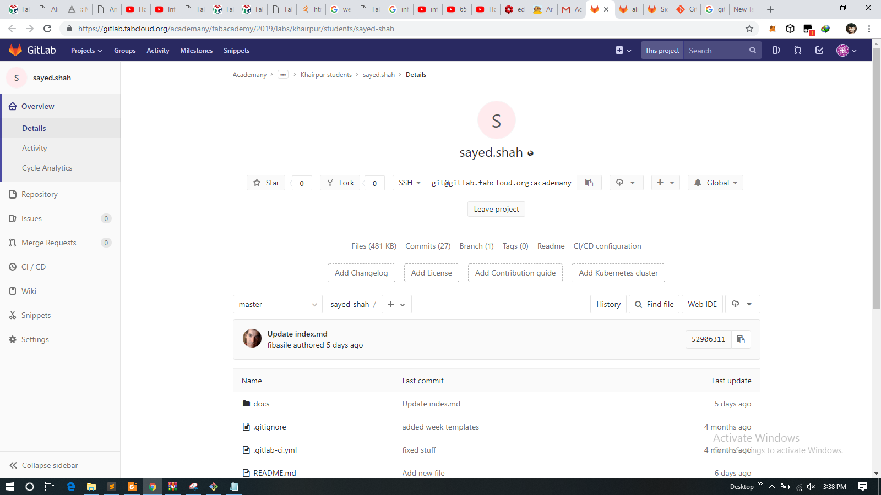Open Issues in the sidebar
The image size is (881, 495).
click(61, 218)
